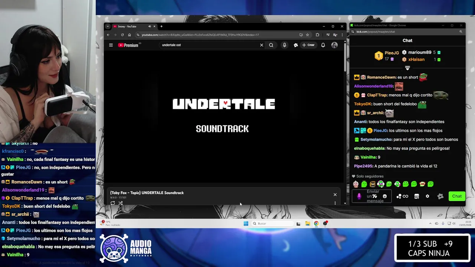Toggle loop playlist in UNDERTALE Soundtrack panel

coord(113,203)
